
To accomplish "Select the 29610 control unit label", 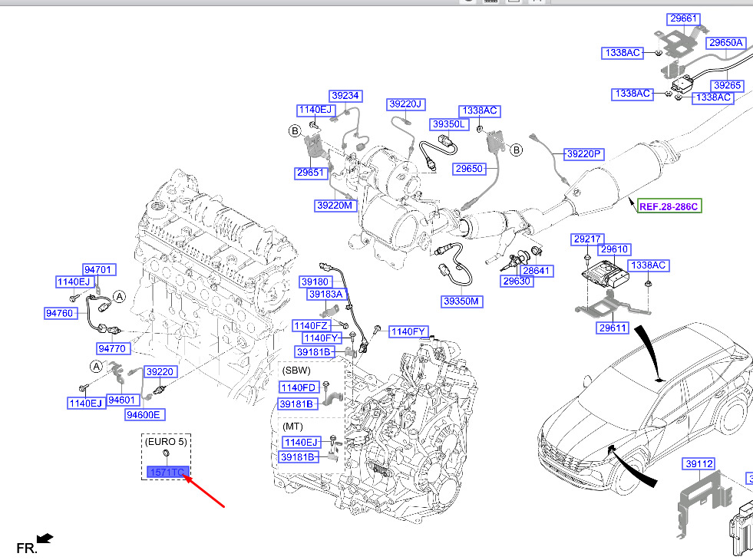I will tap(614, 249).
